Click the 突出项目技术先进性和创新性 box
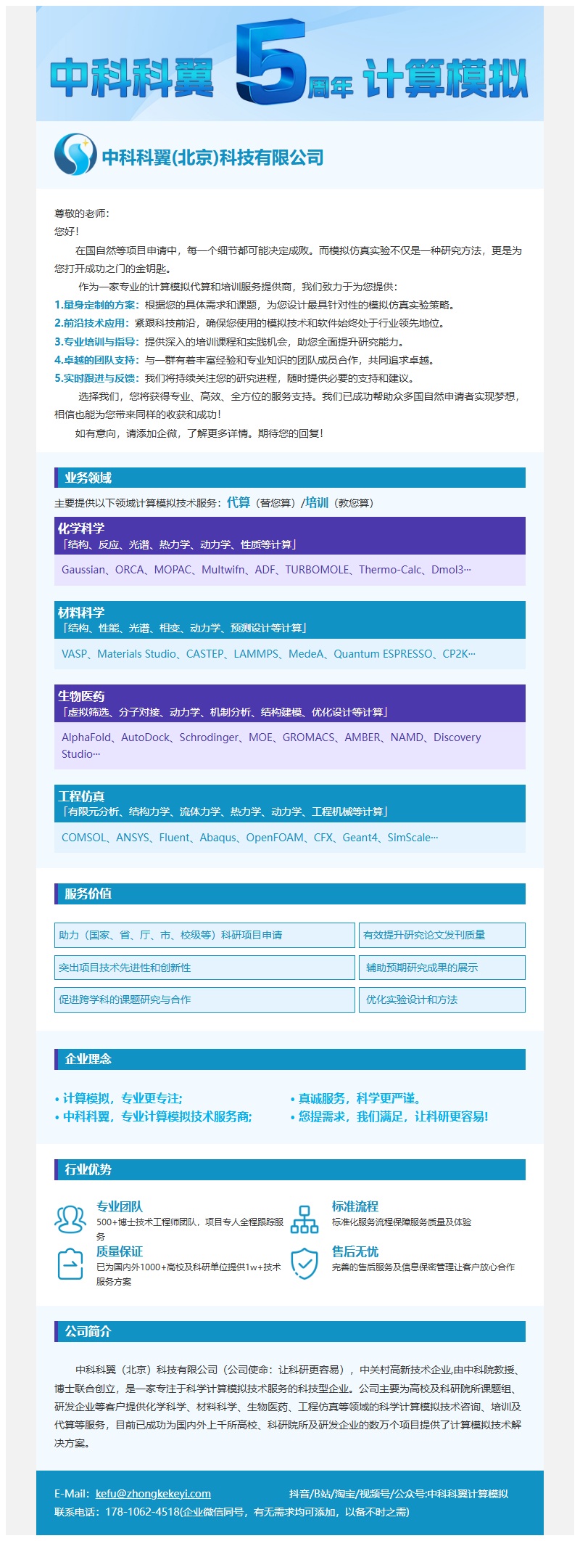 pyautogui.click(x=204, y=968)
